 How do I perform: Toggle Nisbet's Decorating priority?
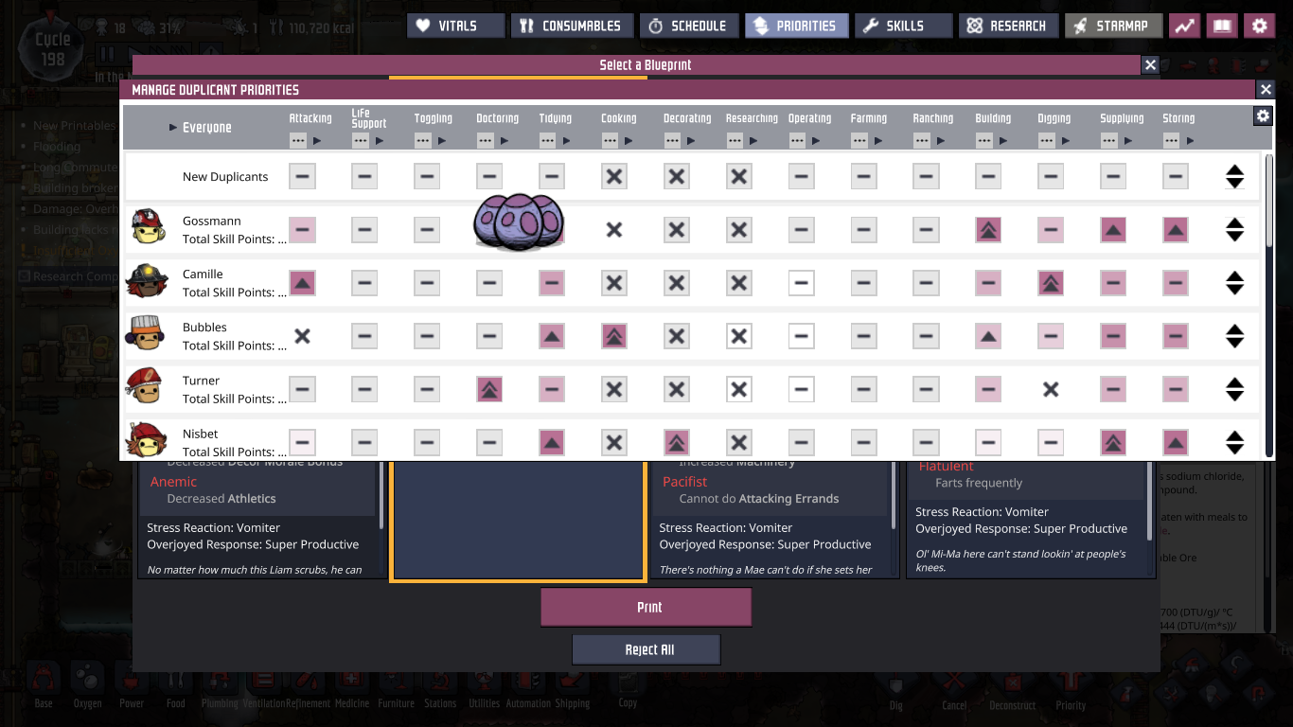coord(677,441)
